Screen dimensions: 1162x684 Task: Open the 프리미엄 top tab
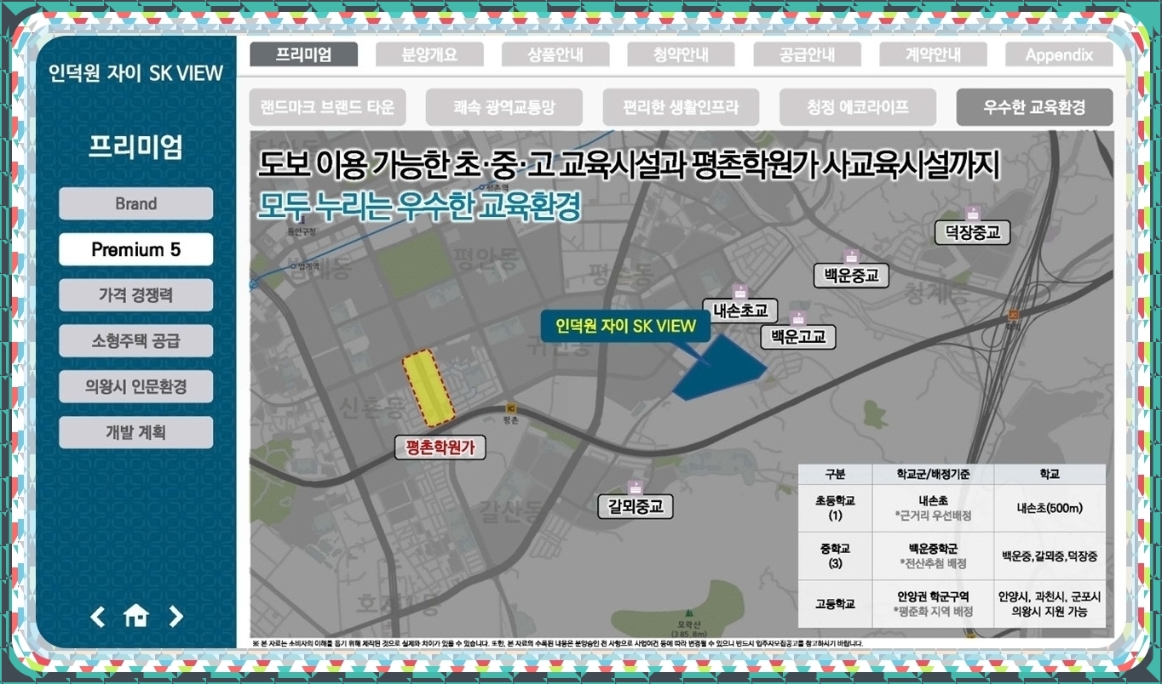[304, 55]
